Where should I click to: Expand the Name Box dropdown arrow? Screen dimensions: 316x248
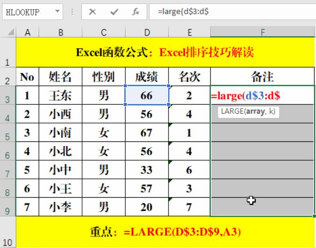(57, 11)
